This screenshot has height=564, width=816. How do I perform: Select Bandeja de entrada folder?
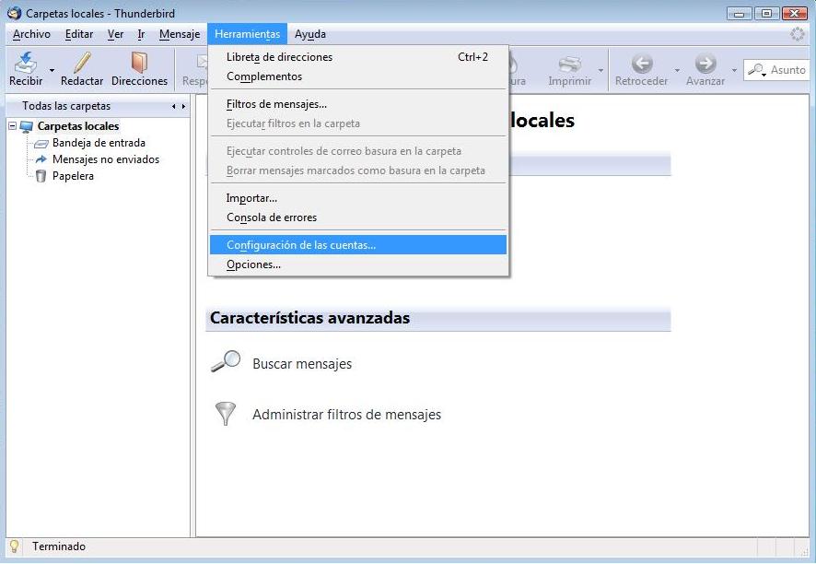pyautogui.click(x=99, y=143)
